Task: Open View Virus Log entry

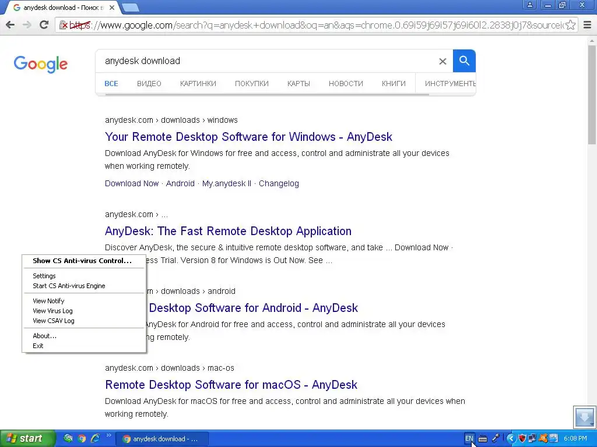Action: click(x=84, y=311)
